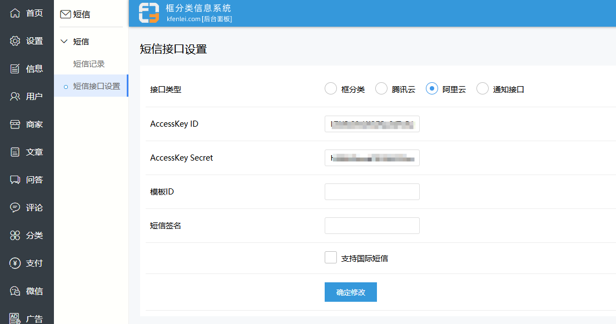The image size is (616, 324).
Task: Focus the 模板ID input field
Action: point(372,192)
